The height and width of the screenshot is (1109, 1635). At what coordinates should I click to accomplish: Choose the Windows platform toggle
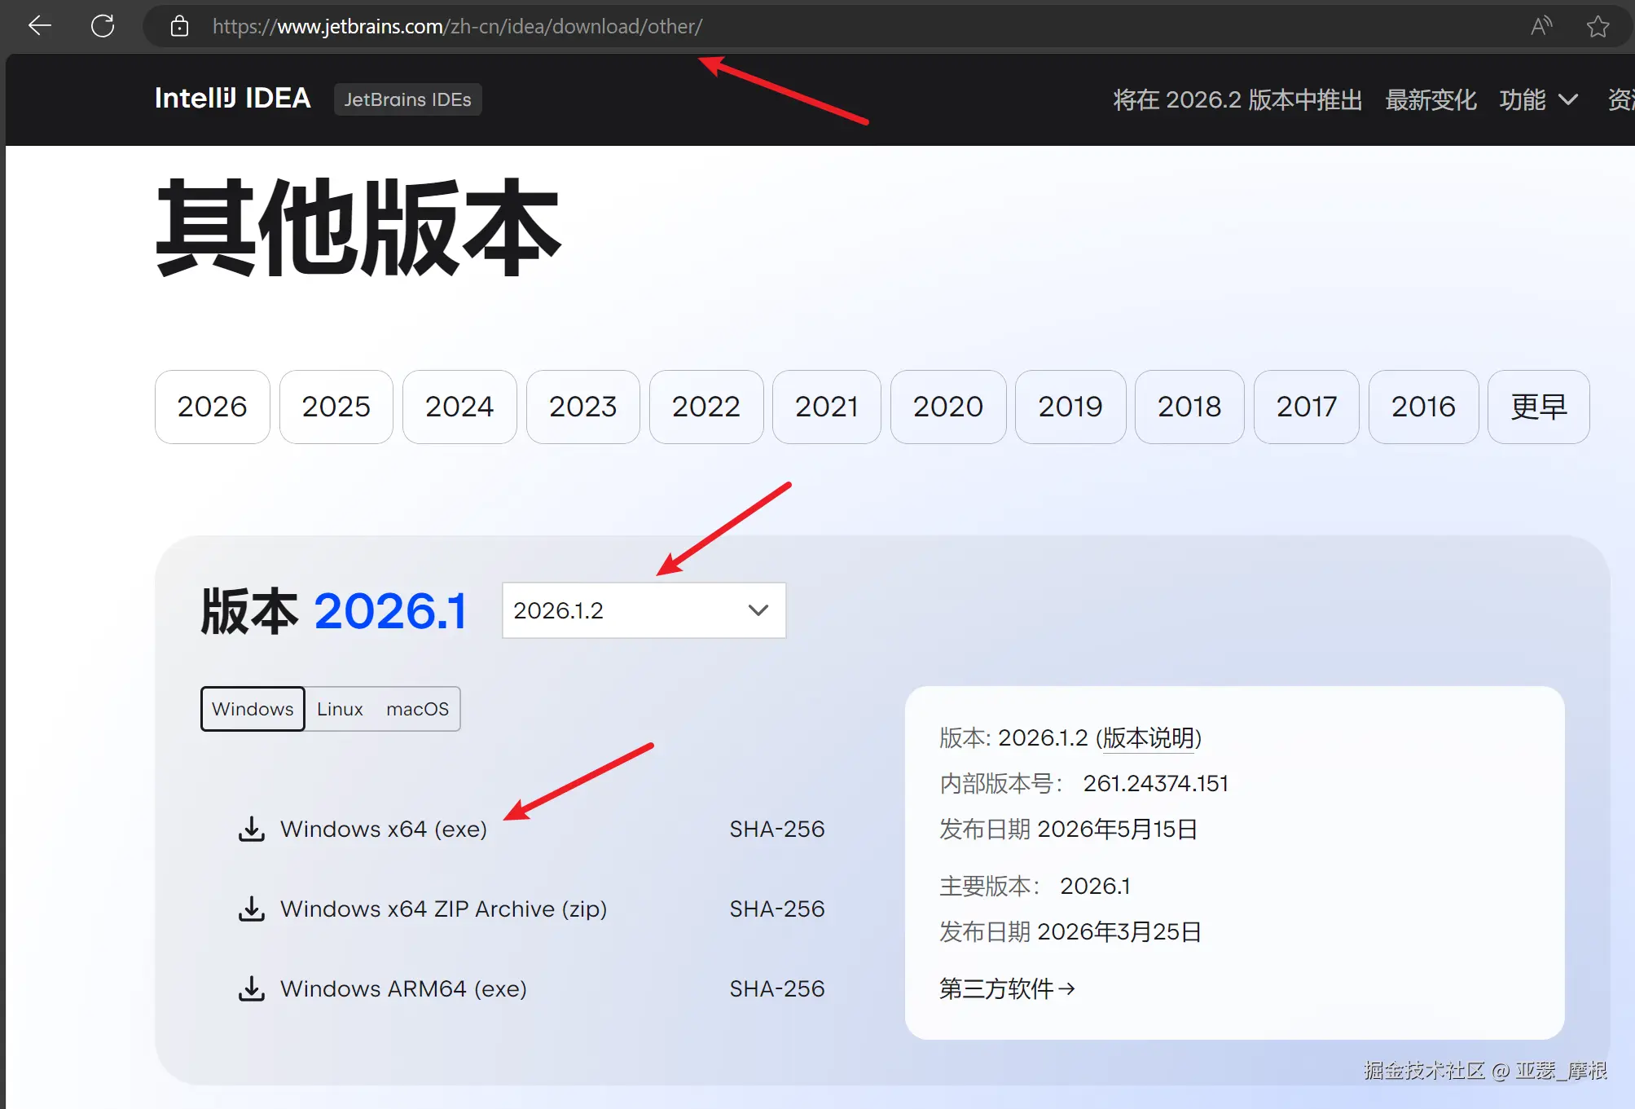point(253,709)
